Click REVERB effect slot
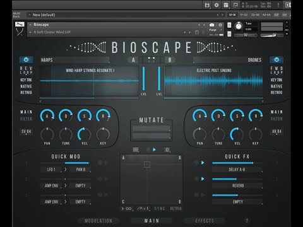 237,185
